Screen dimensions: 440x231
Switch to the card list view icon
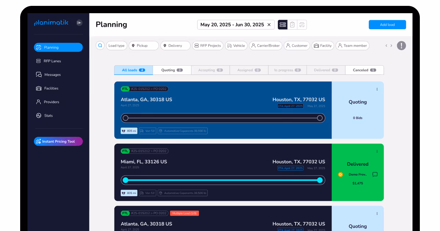[x=283, y=25]
